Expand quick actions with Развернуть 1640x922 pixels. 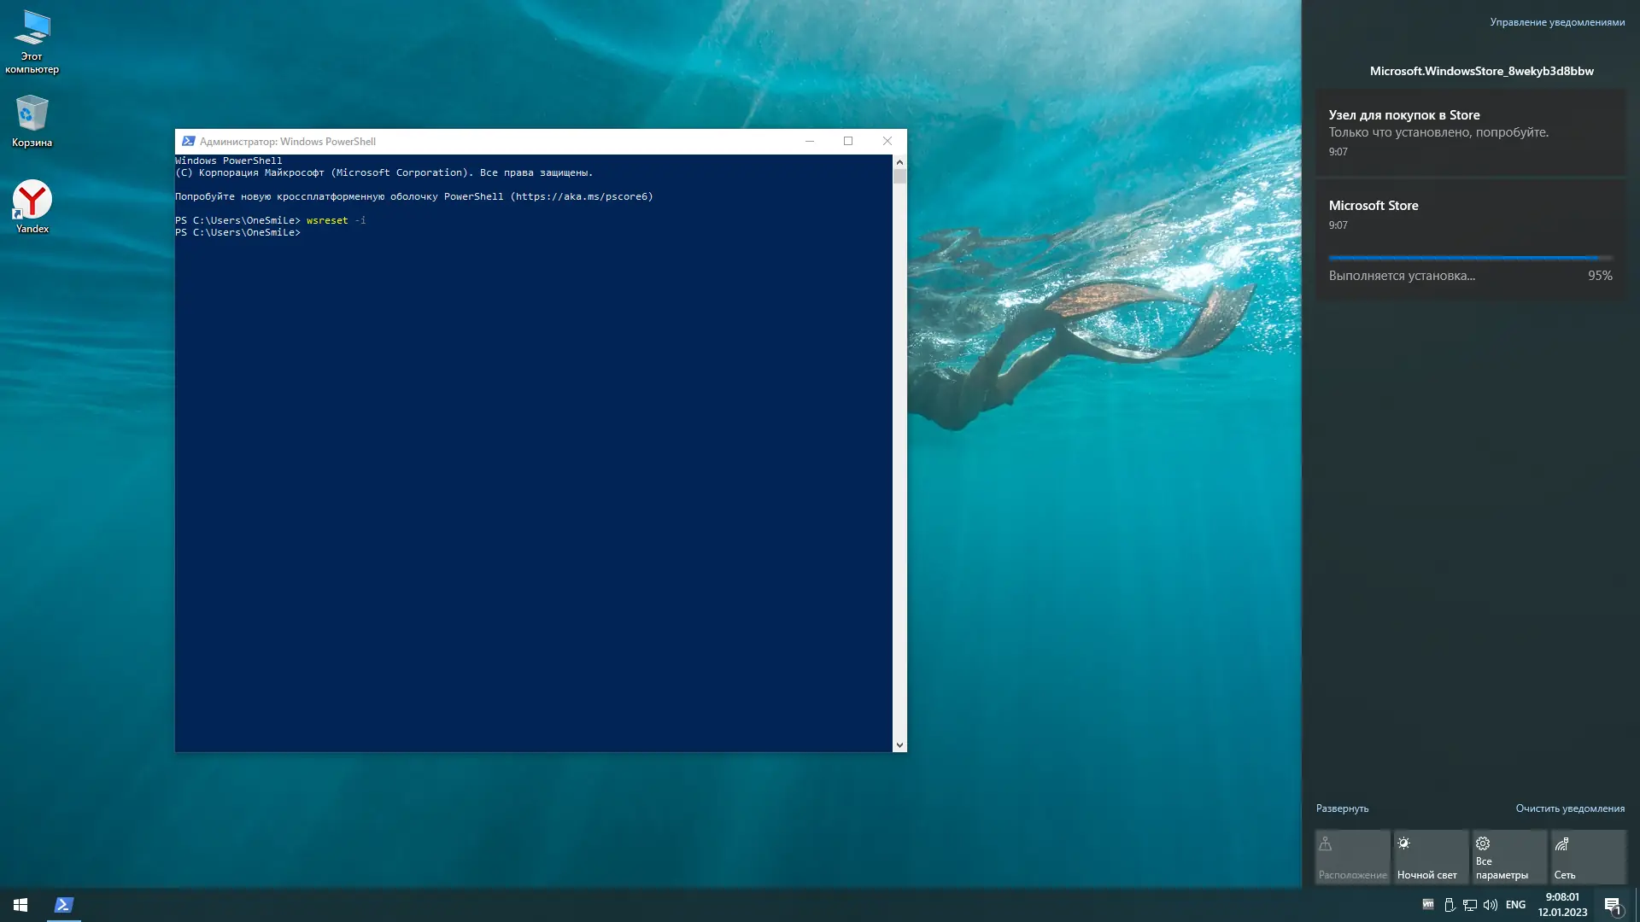(1342, 808)
